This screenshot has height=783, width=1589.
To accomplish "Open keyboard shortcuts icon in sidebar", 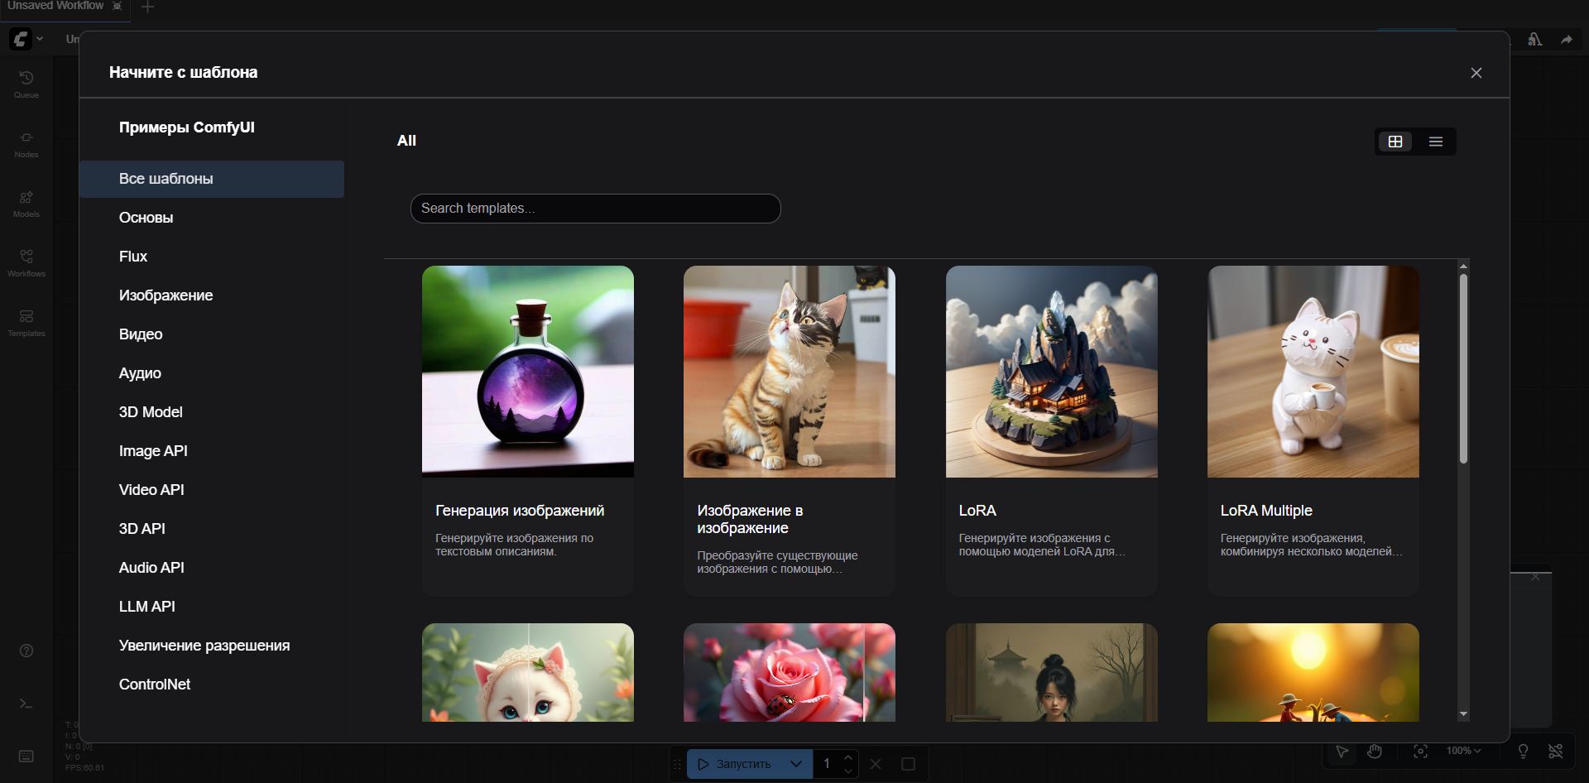I will point(26,757).
